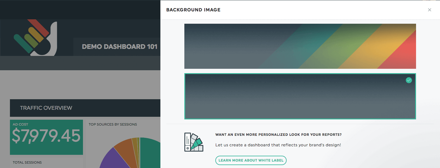
Task: Click the green slice of pie chart
Action: 150,154
